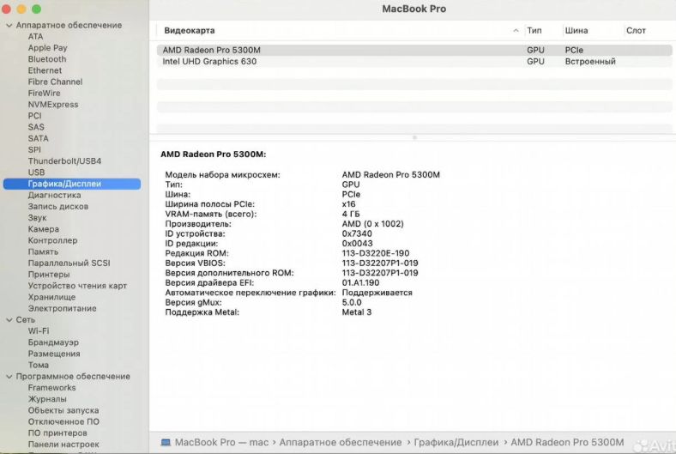Image resolution: width=676 pixels, height=454 pixels.
Task: Sort by the Шина column header
Action: pyautogui.click(x=576, y=31)
